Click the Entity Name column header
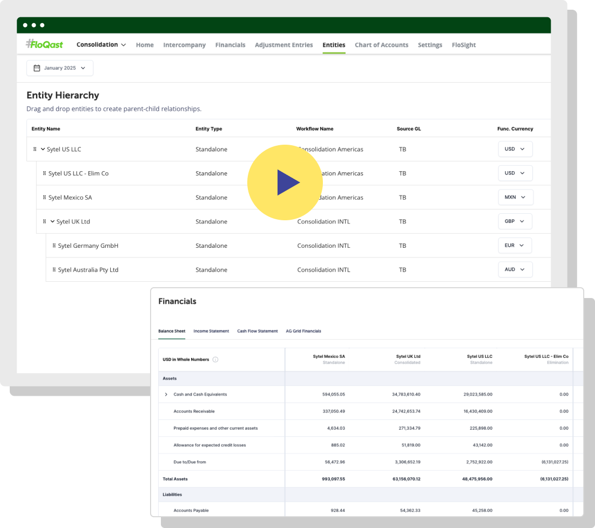 (46, 128)
